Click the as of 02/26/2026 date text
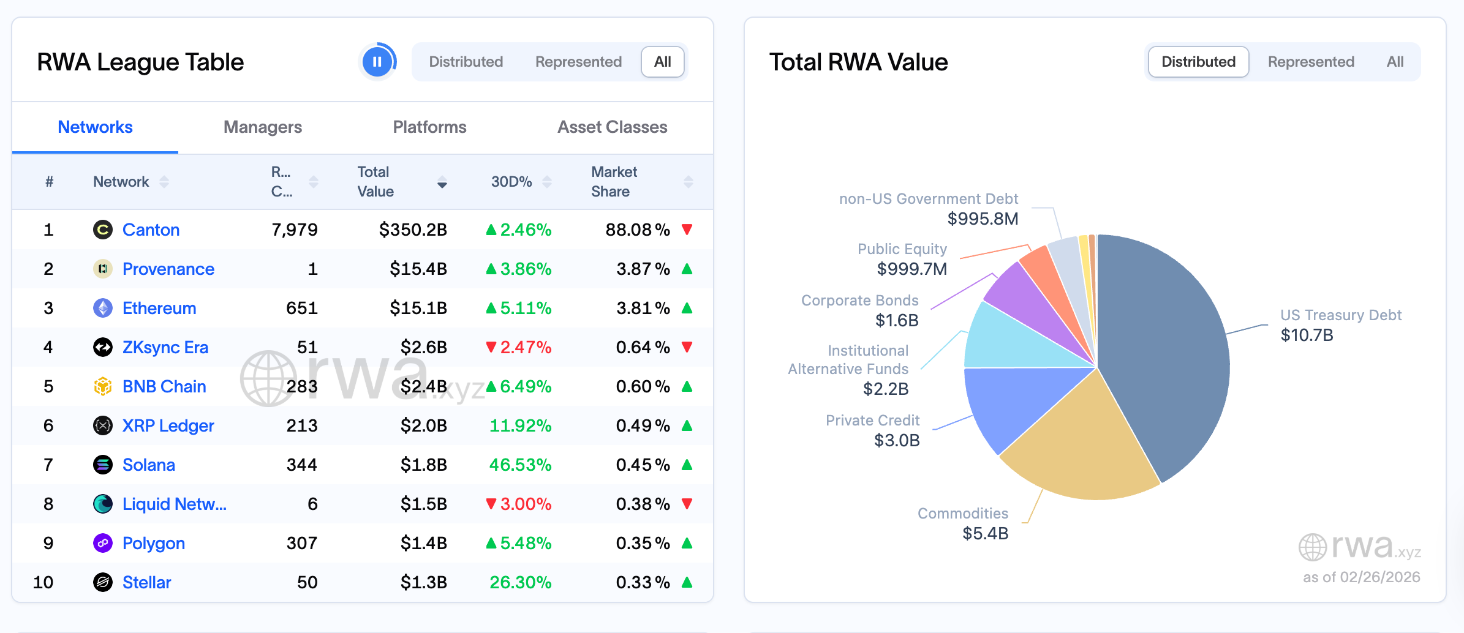The height and width of the screenshot is (633, 1464). click(x=1361, y=577)
